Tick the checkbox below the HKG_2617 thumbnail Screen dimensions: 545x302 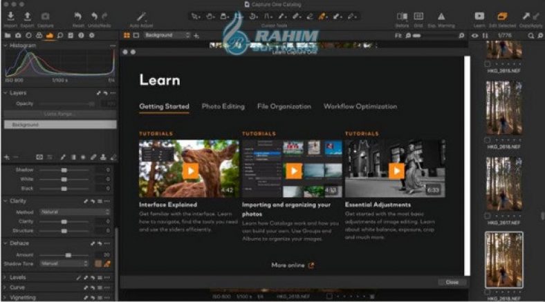click(x=488, y=216)
